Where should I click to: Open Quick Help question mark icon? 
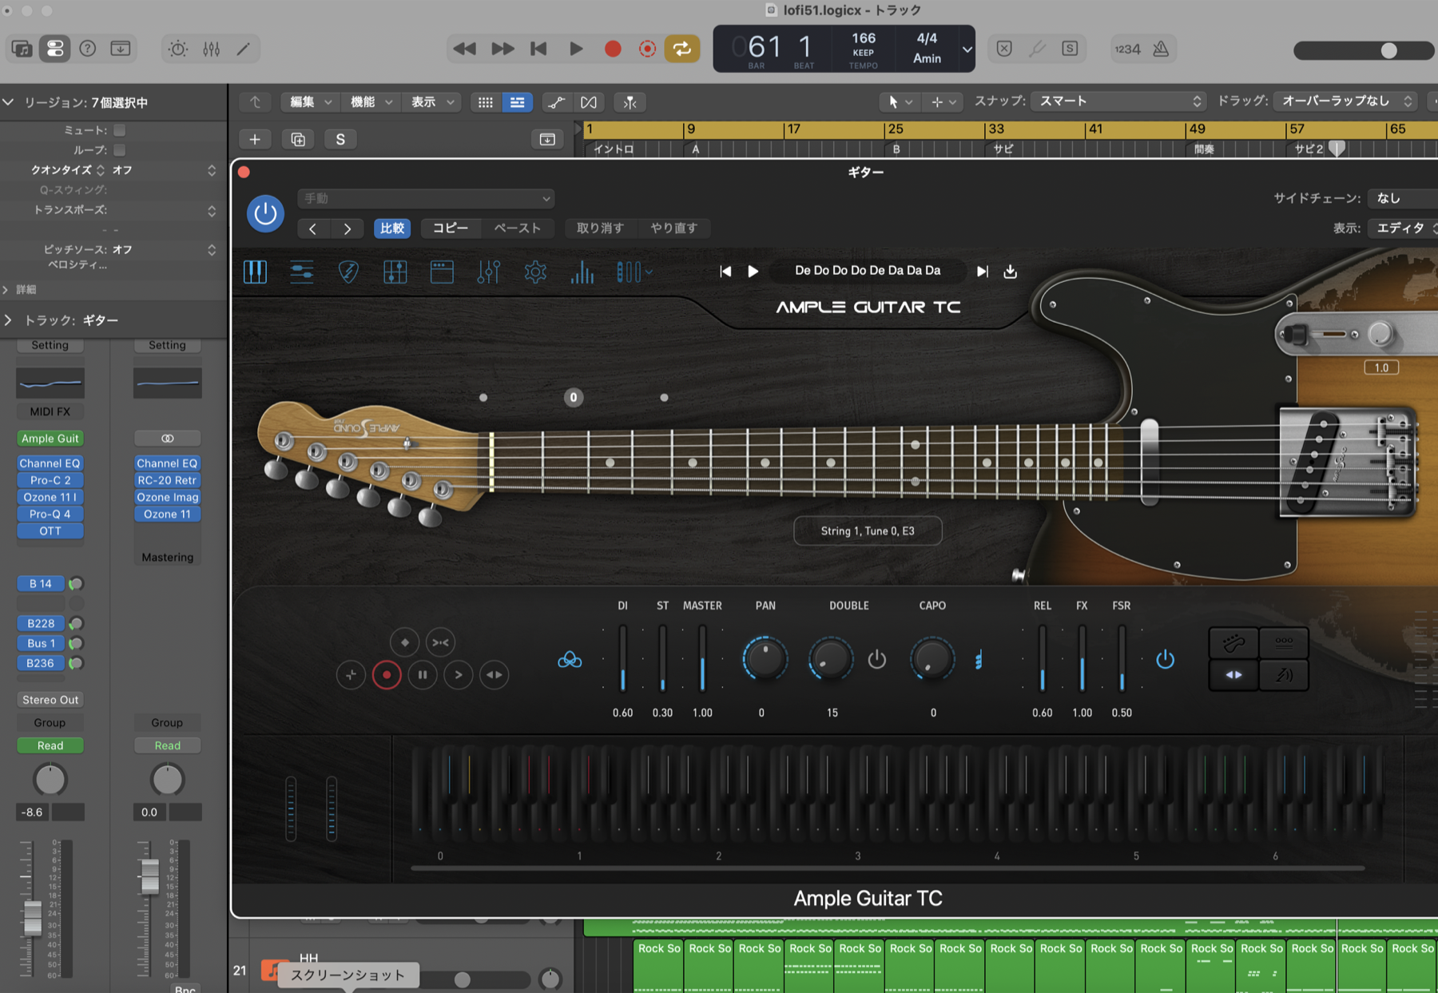88,49
